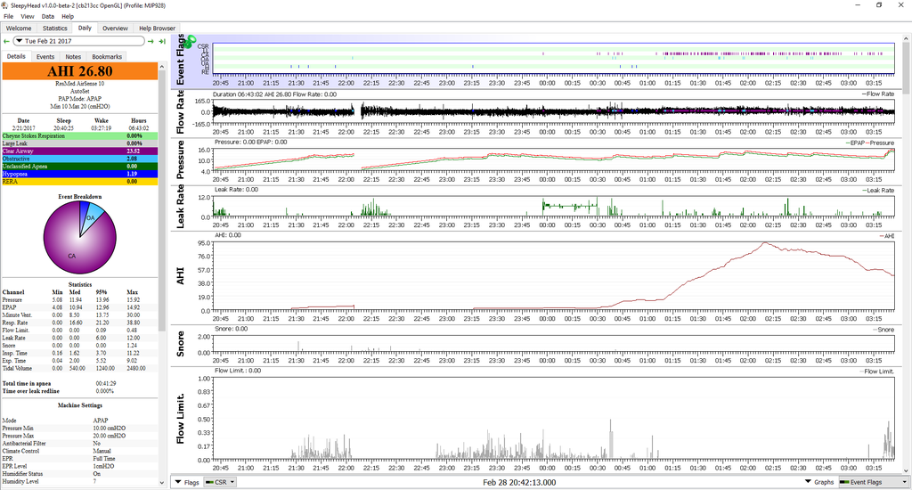912x490 pixels.
Task: Open the CSR flag selector dropdown
Action: (221, 482)
